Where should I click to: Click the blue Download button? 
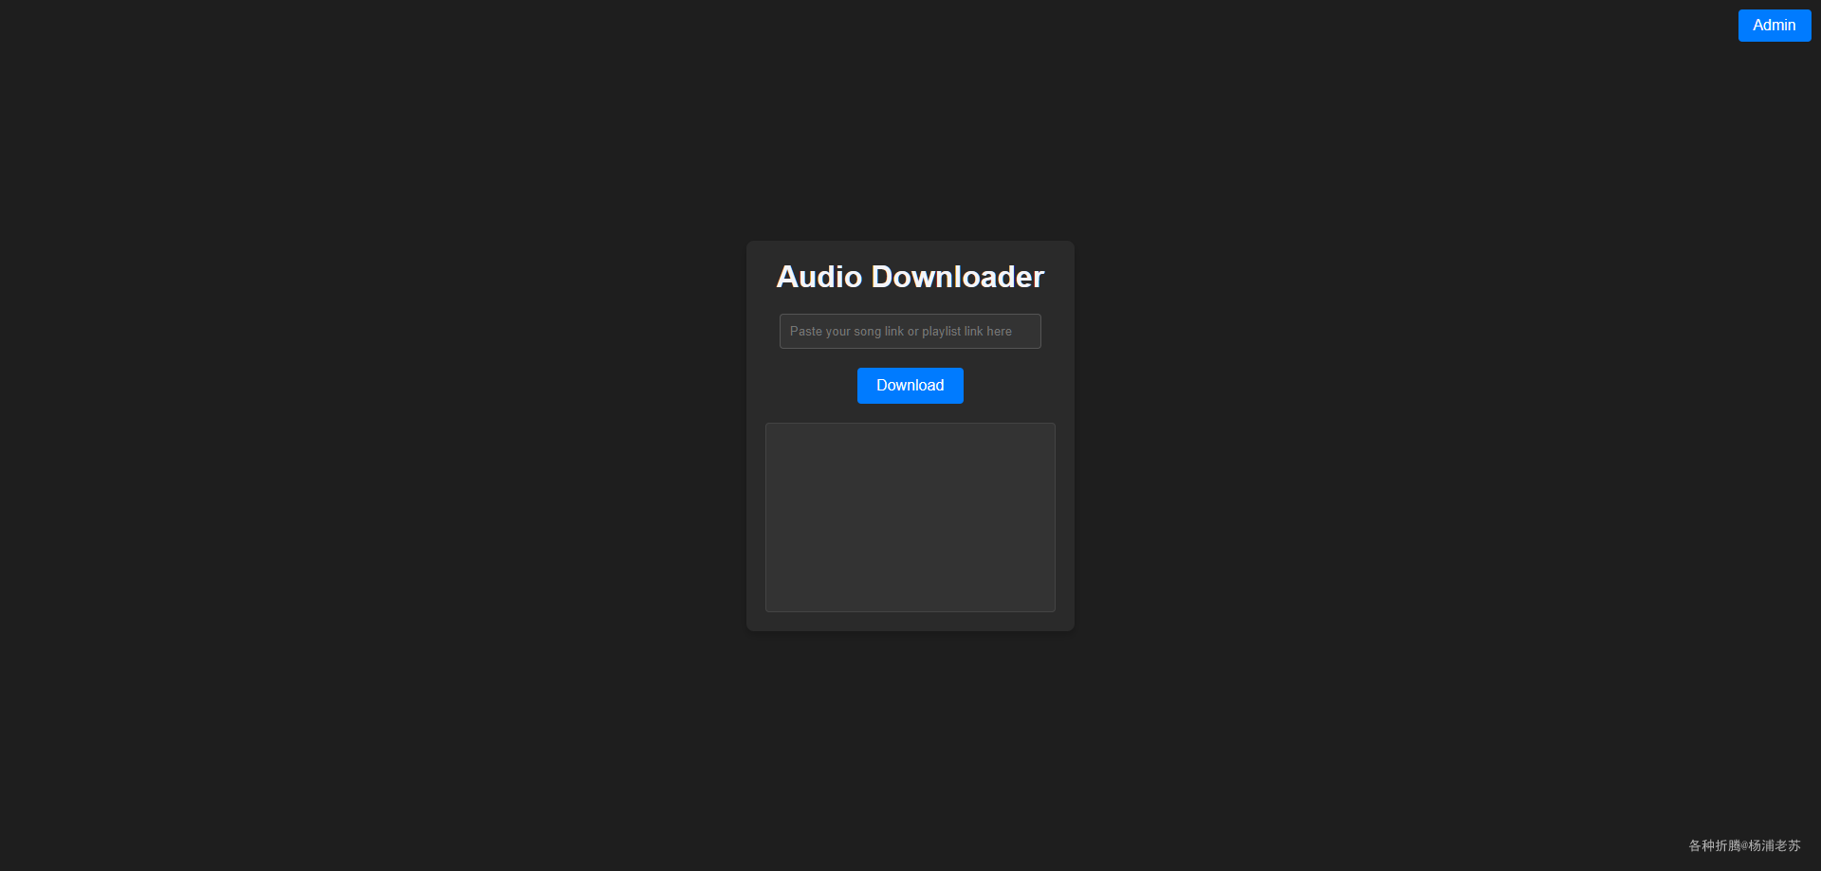pos(910,386)
